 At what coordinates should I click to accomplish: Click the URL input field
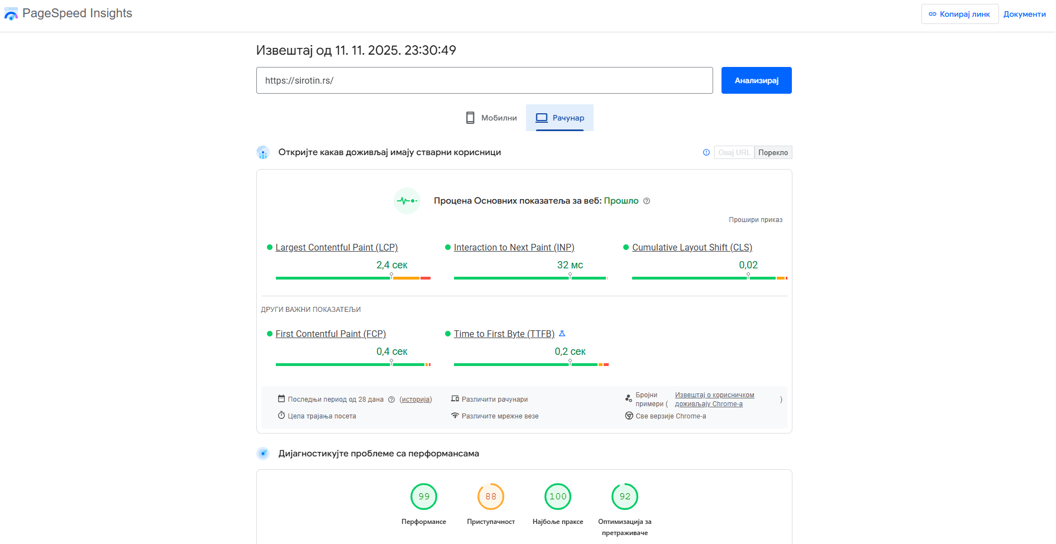coord(484,80)
